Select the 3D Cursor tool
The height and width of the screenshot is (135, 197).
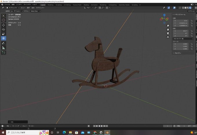[x=3, y=20]
